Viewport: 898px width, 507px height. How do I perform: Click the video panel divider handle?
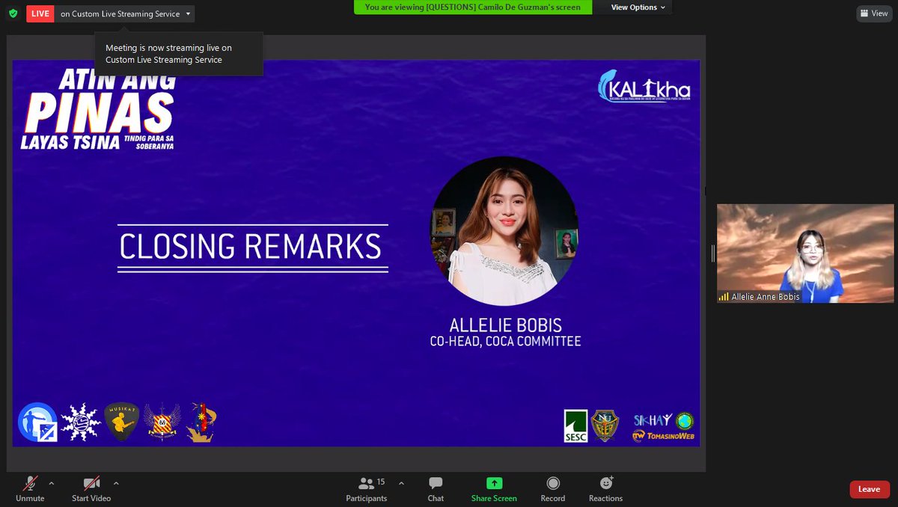713,254
